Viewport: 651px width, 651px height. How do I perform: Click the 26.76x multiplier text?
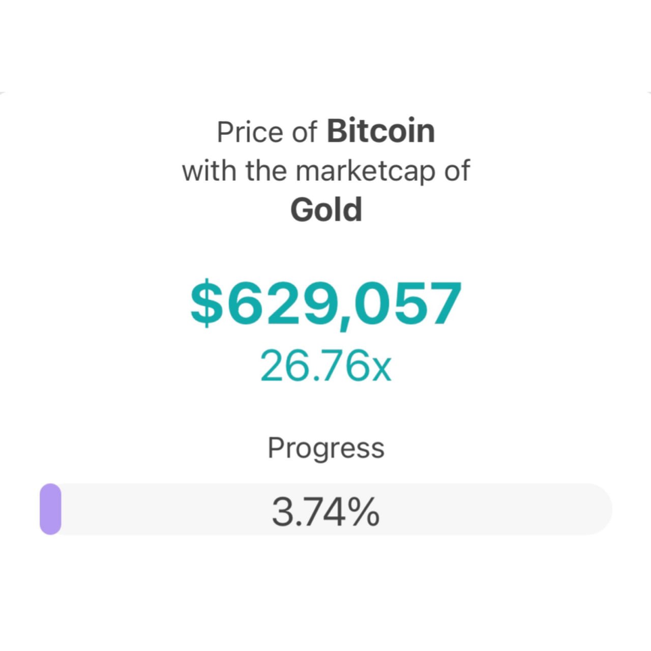(x=325, y=366)
